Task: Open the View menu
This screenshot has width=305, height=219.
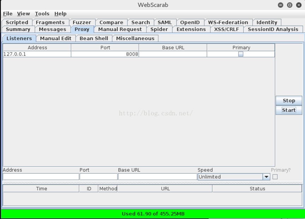Action: pos(23,14)
